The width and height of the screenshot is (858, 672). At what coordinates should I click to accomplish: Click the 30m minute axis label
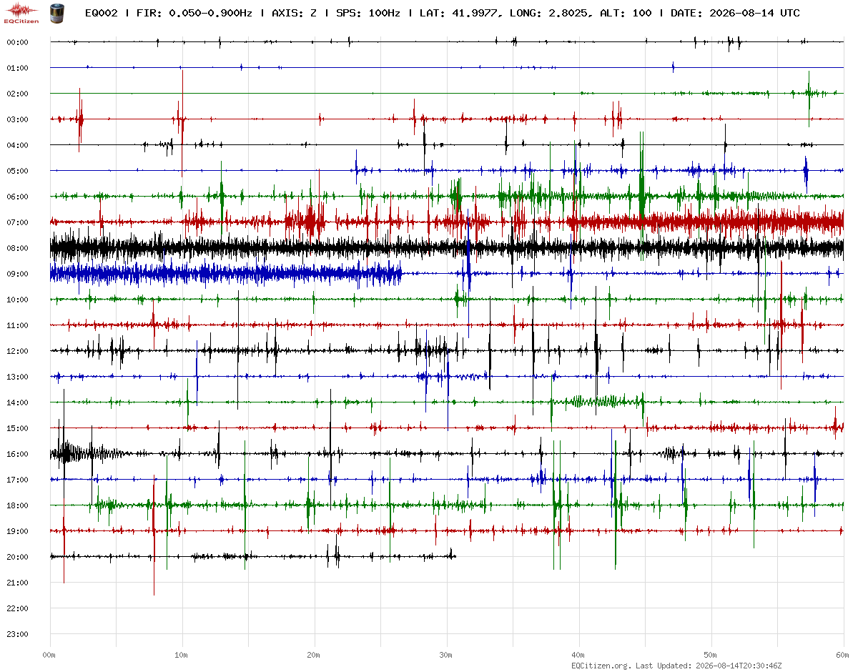coord(446,655)
